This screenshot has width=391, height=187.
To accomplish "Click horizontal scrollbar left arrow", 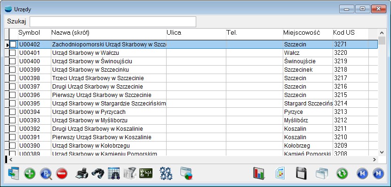I will pyautogui.click(x=11, y=160).
